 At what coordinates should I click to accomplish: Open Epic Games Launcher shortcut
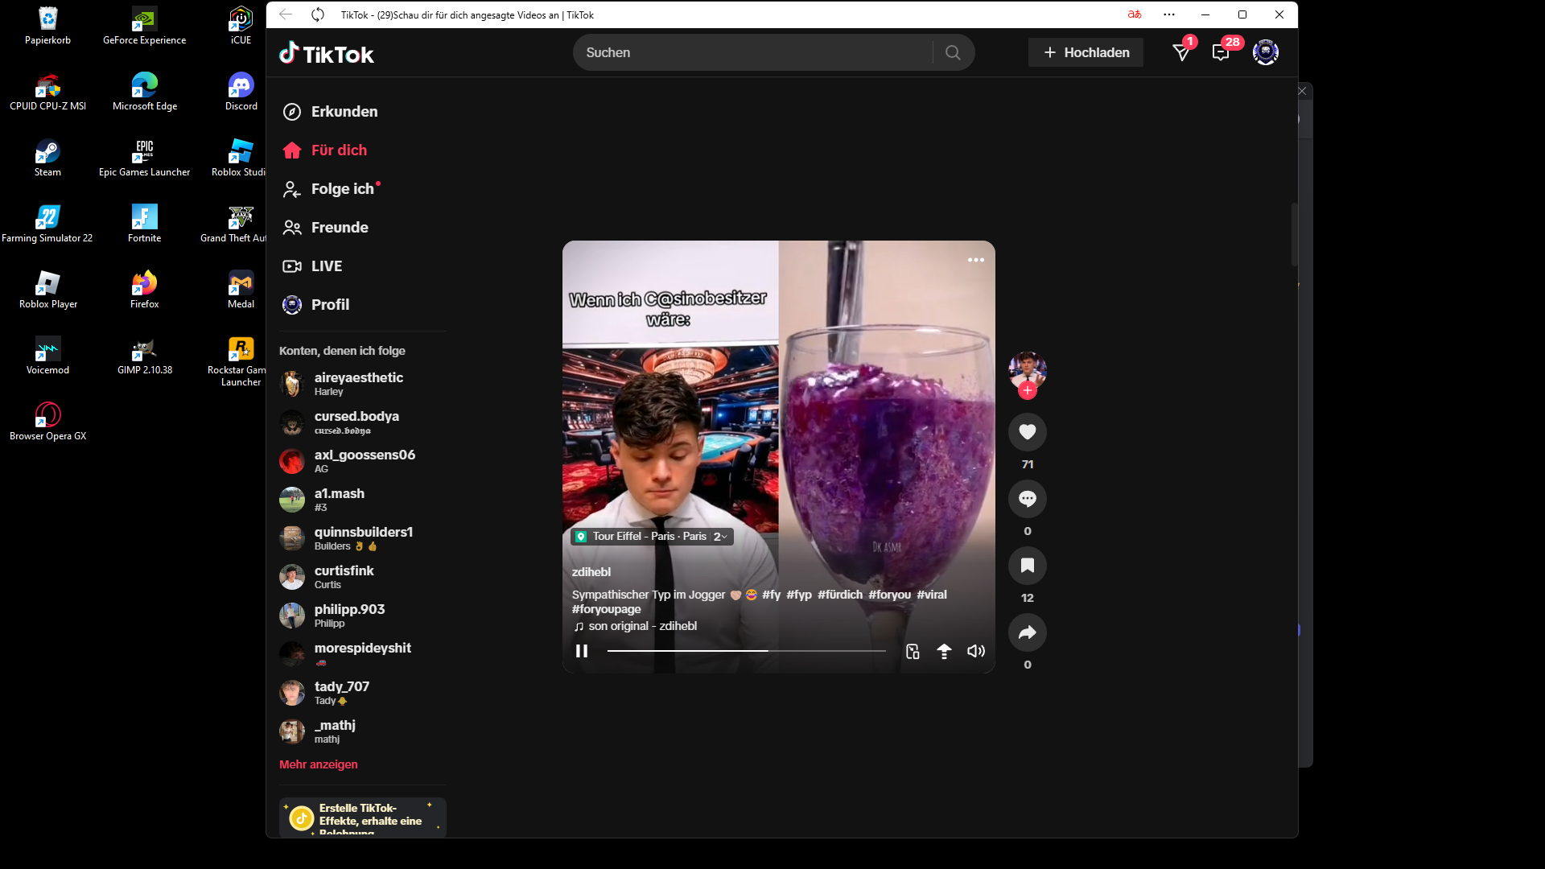[x=144, y=158]
